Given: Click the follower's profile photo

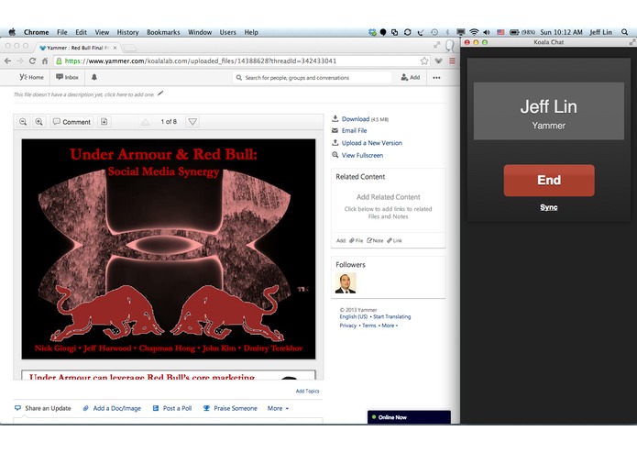Looking at the screenshot, I should coord(346,282).
